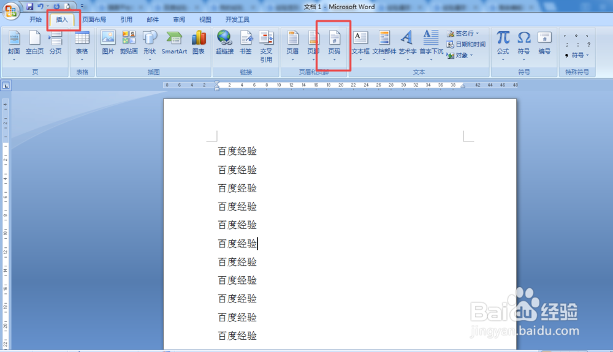Viewport: 613px width, 352px height.
Task: Open the 文档部件 quick parts menu
Action: click(384, 45)
